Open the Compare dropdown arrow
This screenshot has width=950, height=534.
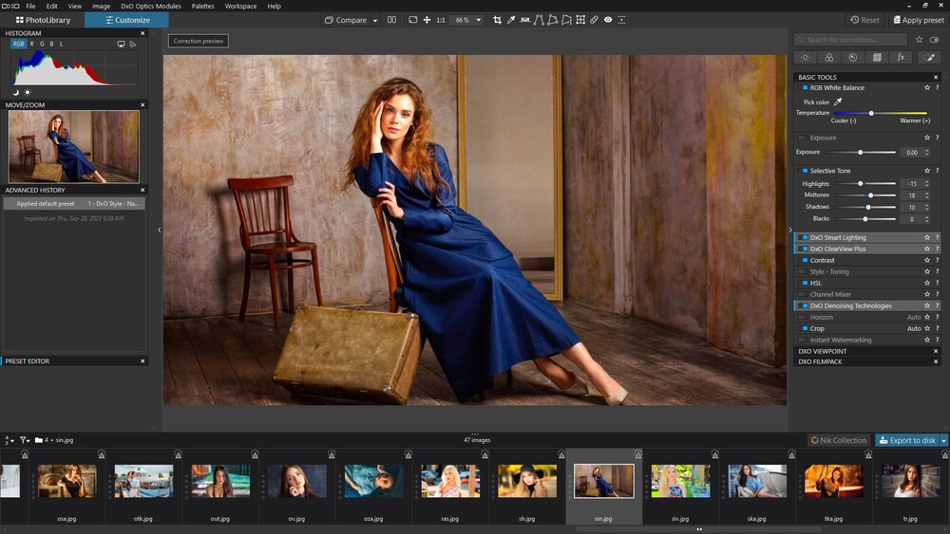tap(375, 20)
